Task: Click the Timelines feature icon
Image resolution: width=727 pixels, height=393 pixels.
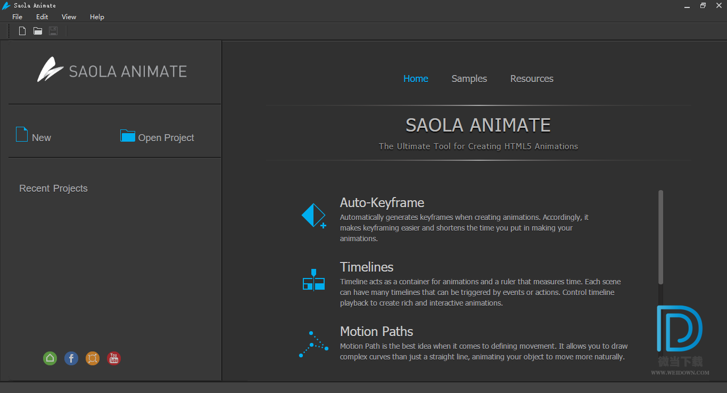Action: [313, 280]
